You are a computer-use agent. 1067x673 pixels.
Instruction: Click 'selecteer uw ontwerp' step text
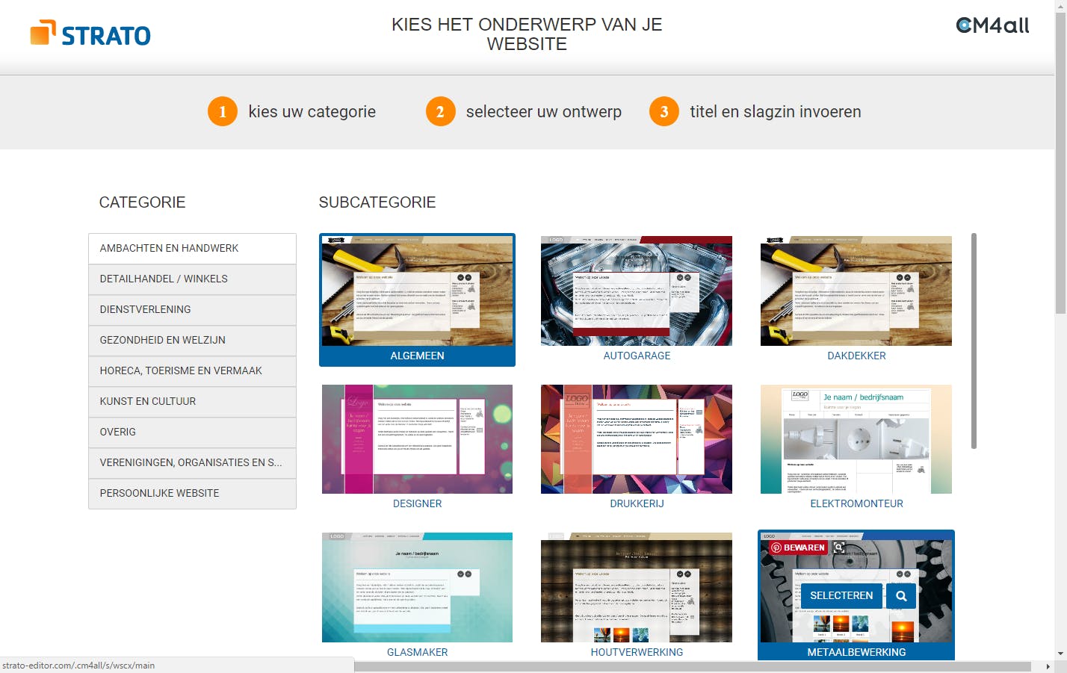(544, 112)
